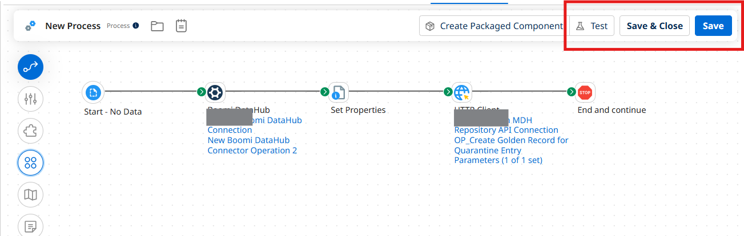Open the note icon at sidebar bottom
Viewport: 744px width, 236px height.
tap(31, 226)
